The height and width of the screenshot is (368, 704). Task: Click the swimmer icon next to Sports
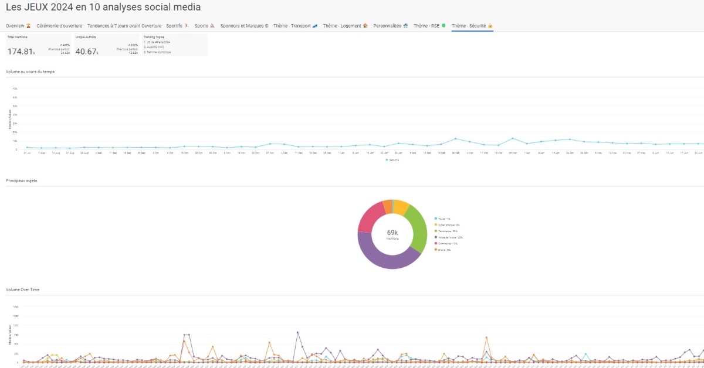pos(212,25)
